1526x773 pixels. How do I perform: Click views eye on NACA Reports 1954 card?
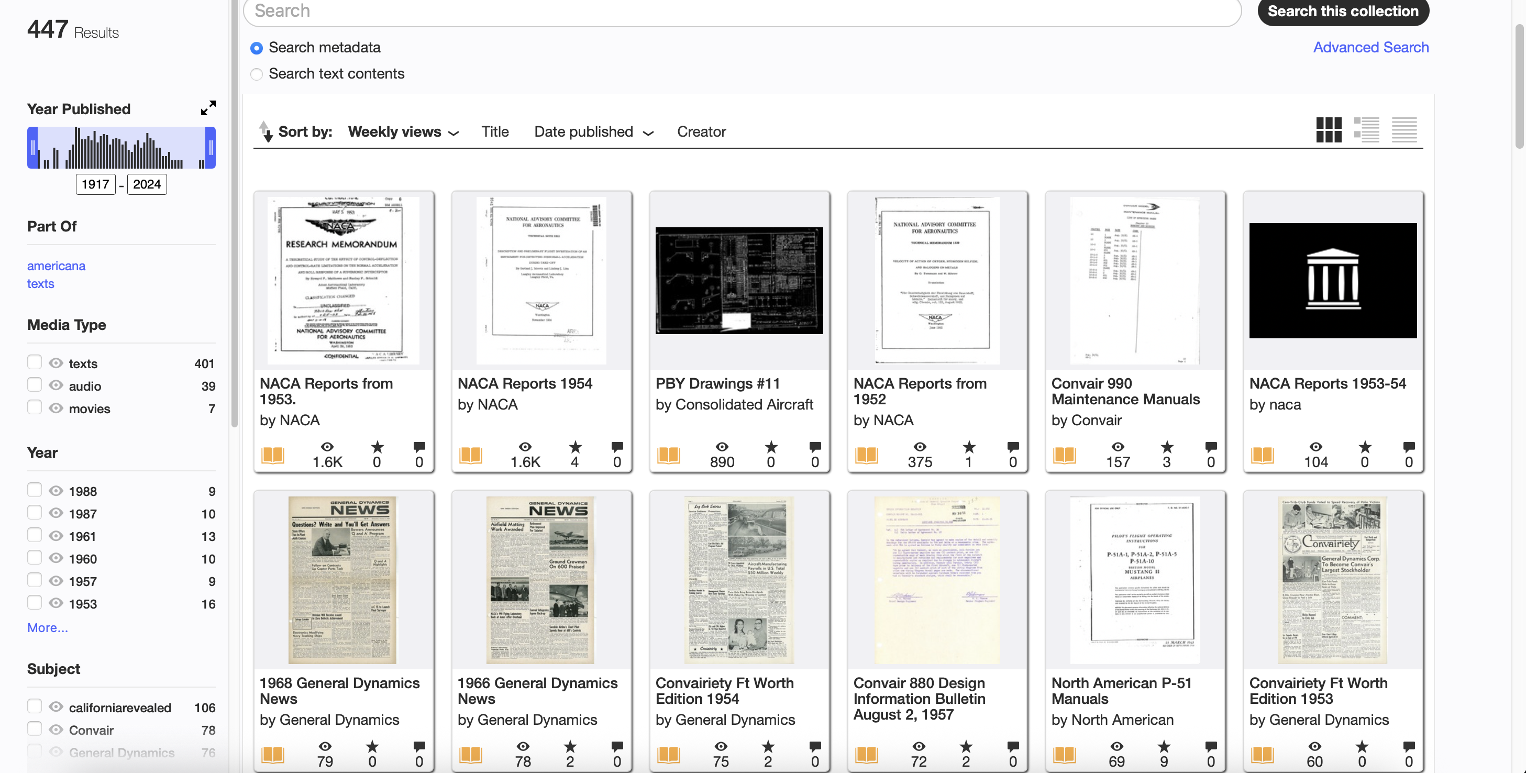pyautogui.click(x=525, y=447)
